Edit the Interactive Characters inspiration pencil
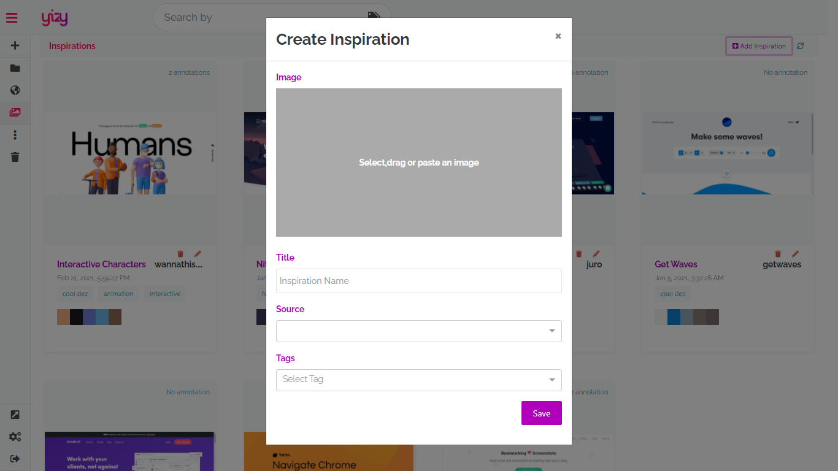This screenshot has width=838, height=471. 198,254
